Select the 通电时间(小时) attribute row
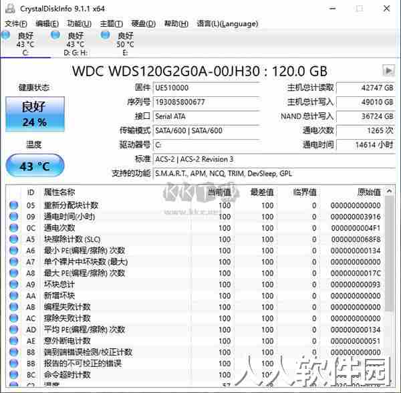Screen dimensions: 401x393 [x=195, y=217]
